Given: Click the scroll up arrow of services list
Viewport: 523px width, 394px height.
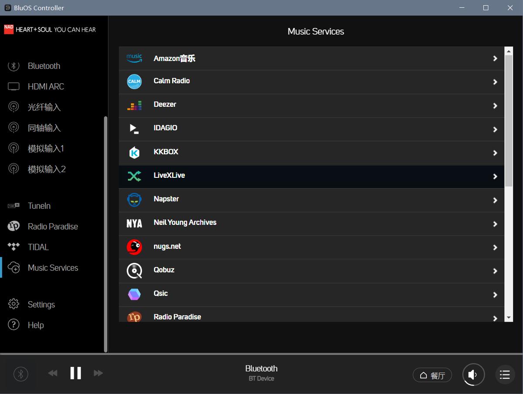Looking at the screenshot, I should point(509,51).
